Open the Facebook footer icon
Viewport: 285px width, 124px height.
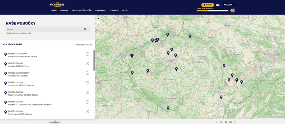[x=217, y=122]
